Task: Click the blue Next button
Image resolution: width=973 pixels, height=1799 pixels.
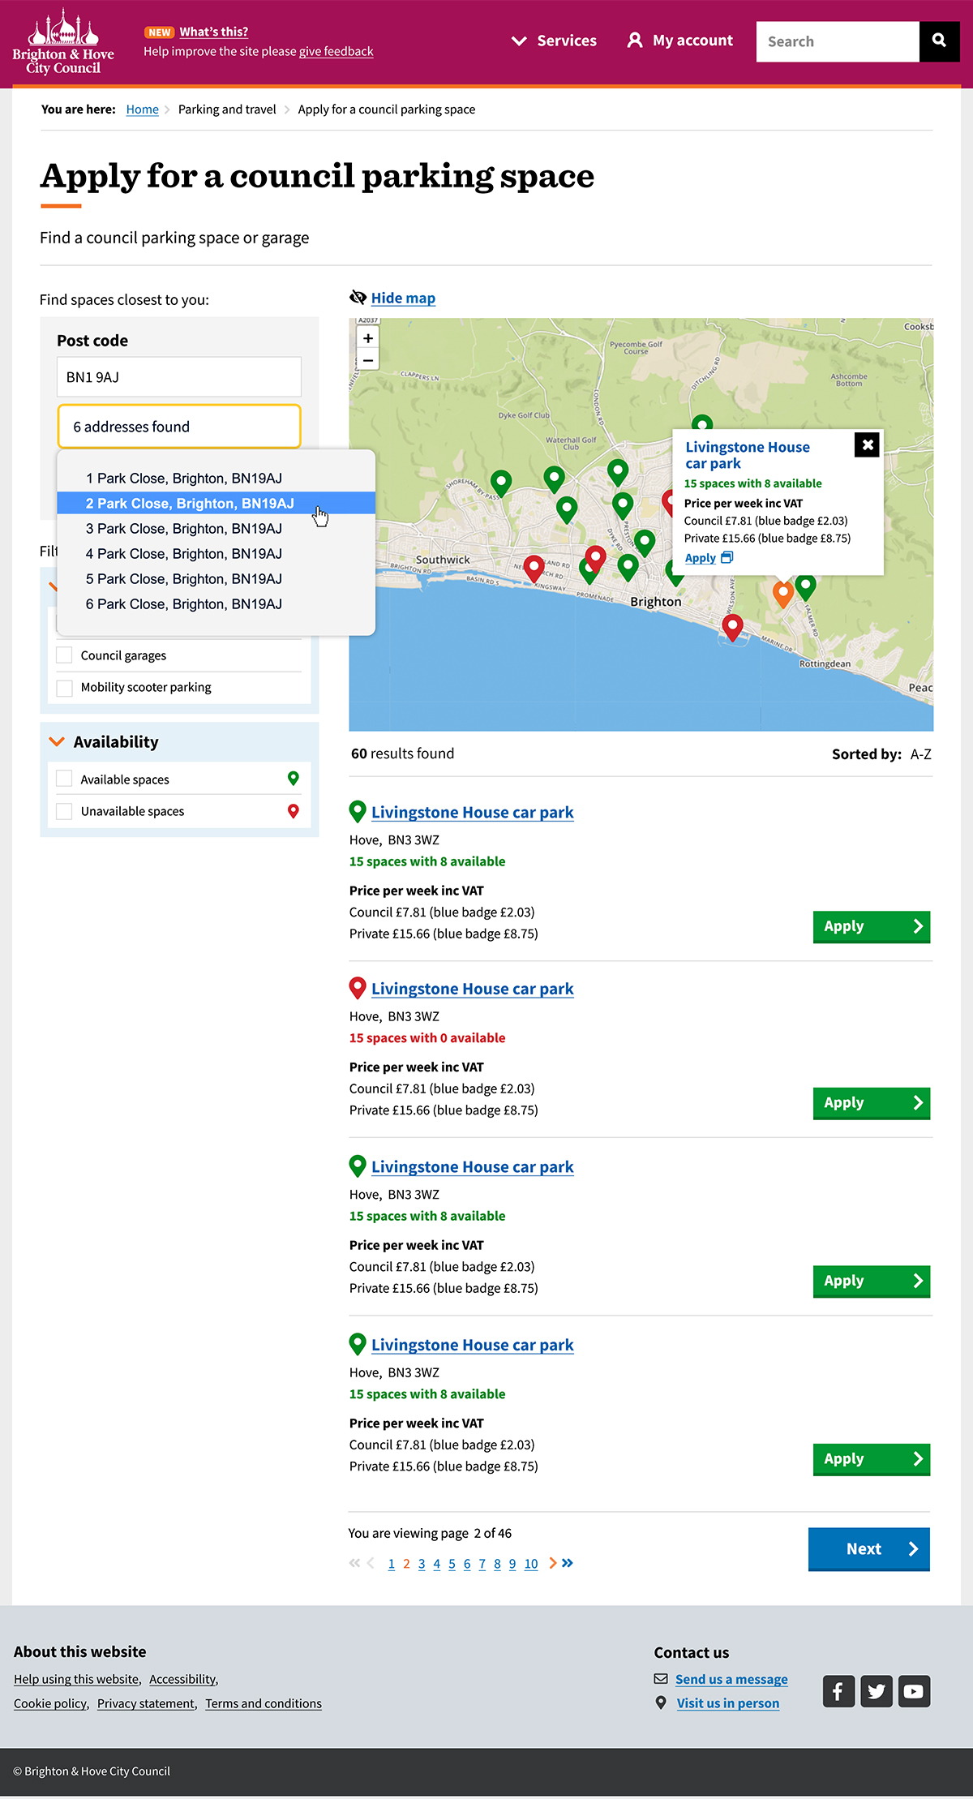Action: coord(868,1548)
